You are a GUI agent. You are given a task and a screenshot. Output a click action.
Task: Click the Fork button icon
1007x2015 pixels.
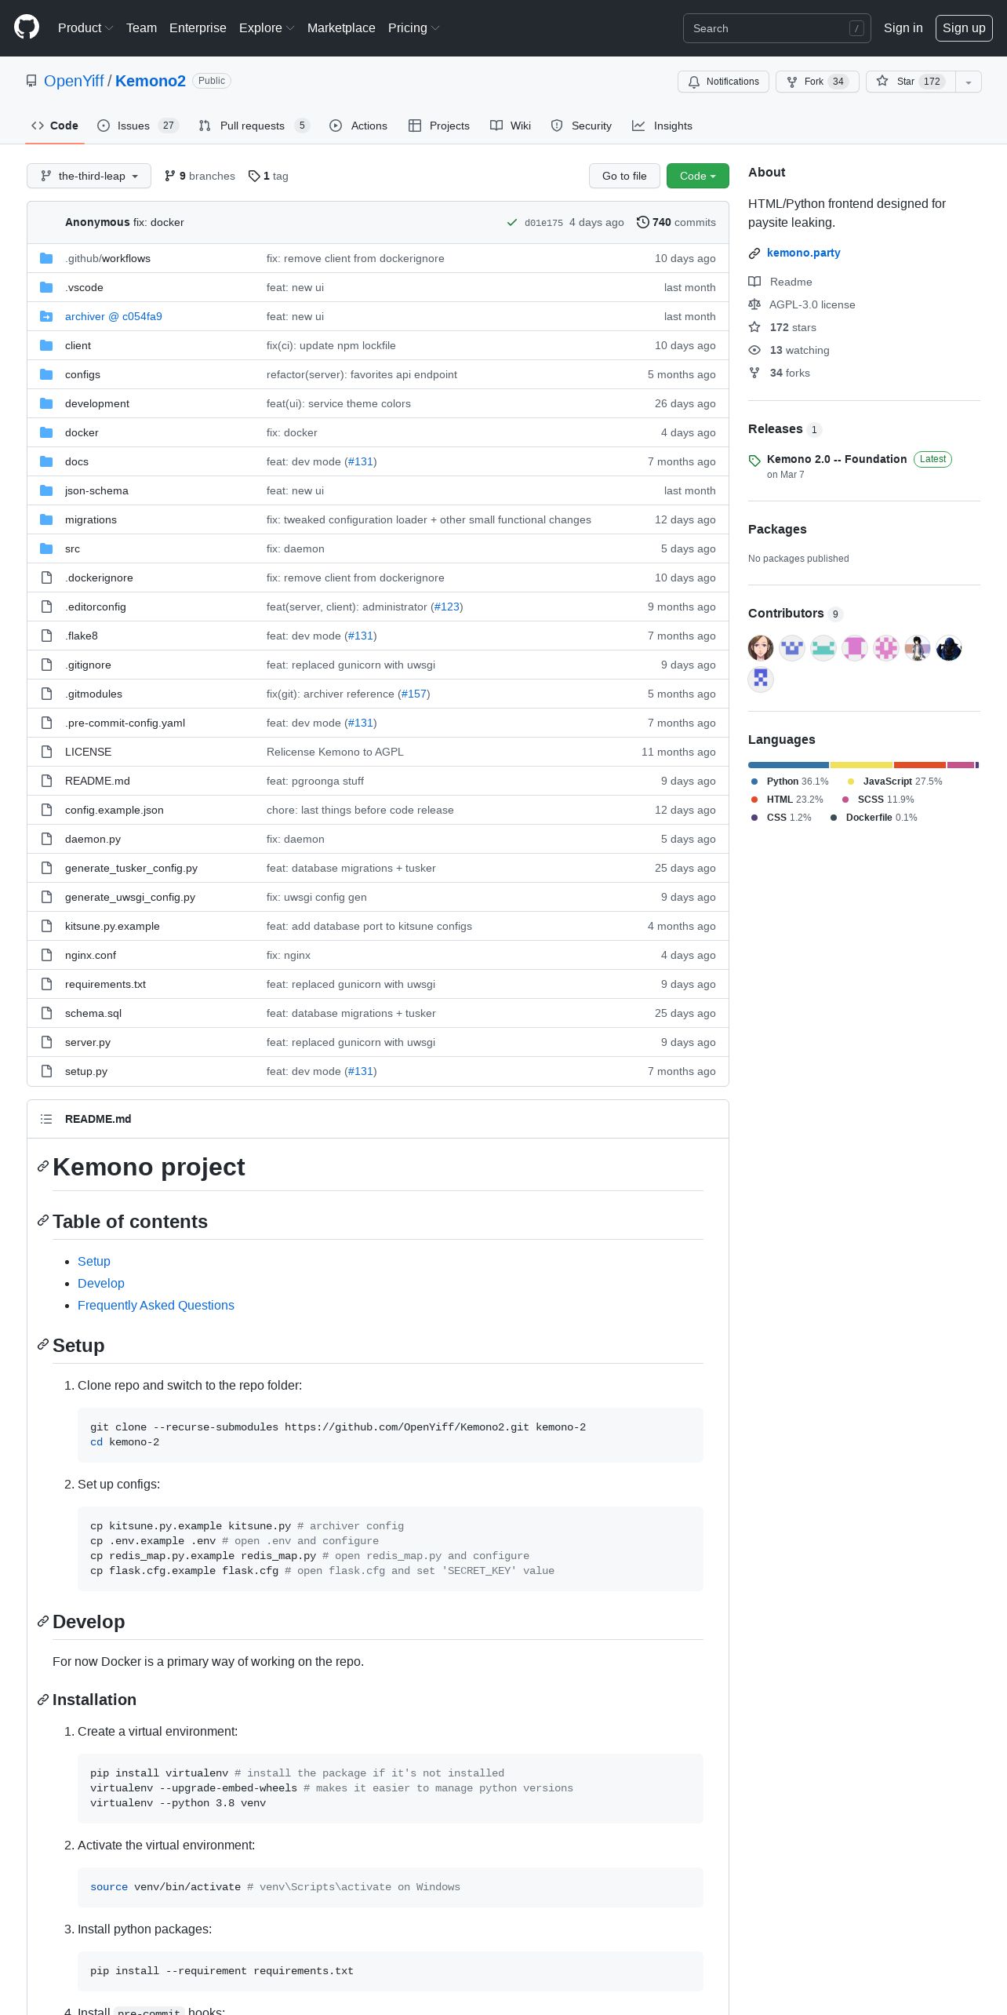point(792,82)
